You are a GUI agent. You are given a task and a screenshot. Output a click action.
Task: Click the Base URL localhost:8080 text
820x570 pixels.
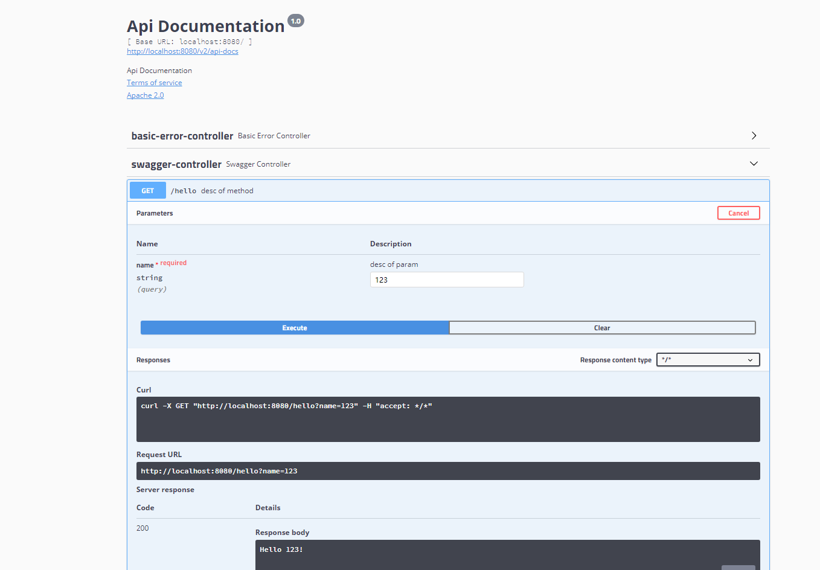[x=190, y=42]
